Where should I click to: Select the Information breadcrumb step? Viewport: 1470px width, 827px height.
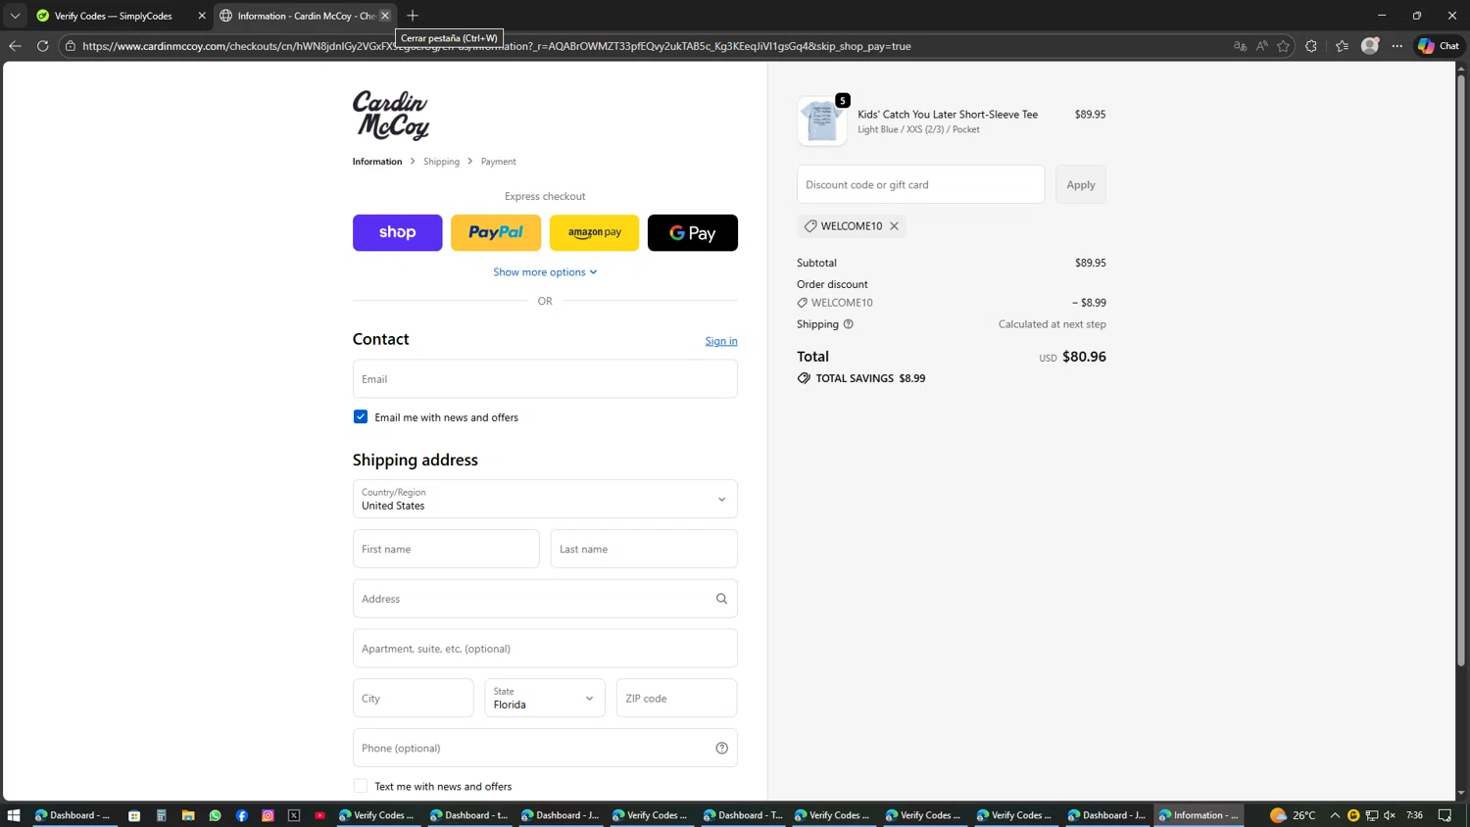[x=377, y=162]
